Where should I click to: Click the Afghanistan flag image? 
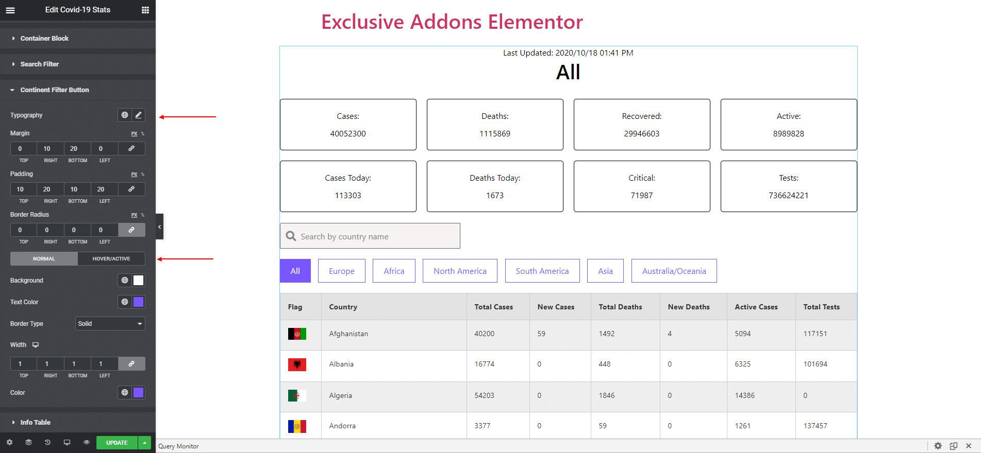coord(297,334)
